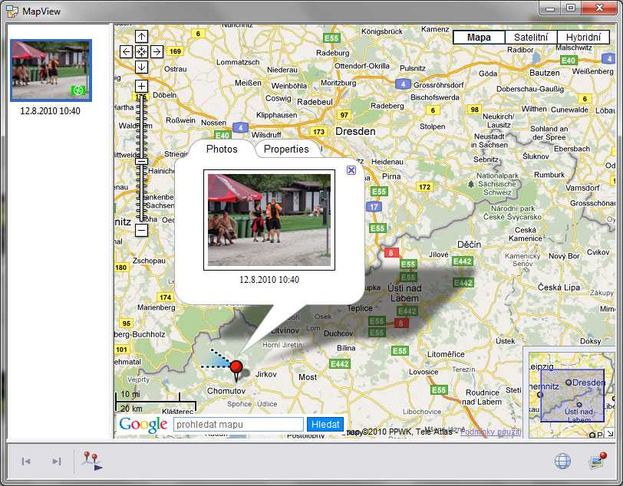Click the blue rectangle in the overview map
The width and height of the screenshot is (623, 486).
(x=572, y=396)
